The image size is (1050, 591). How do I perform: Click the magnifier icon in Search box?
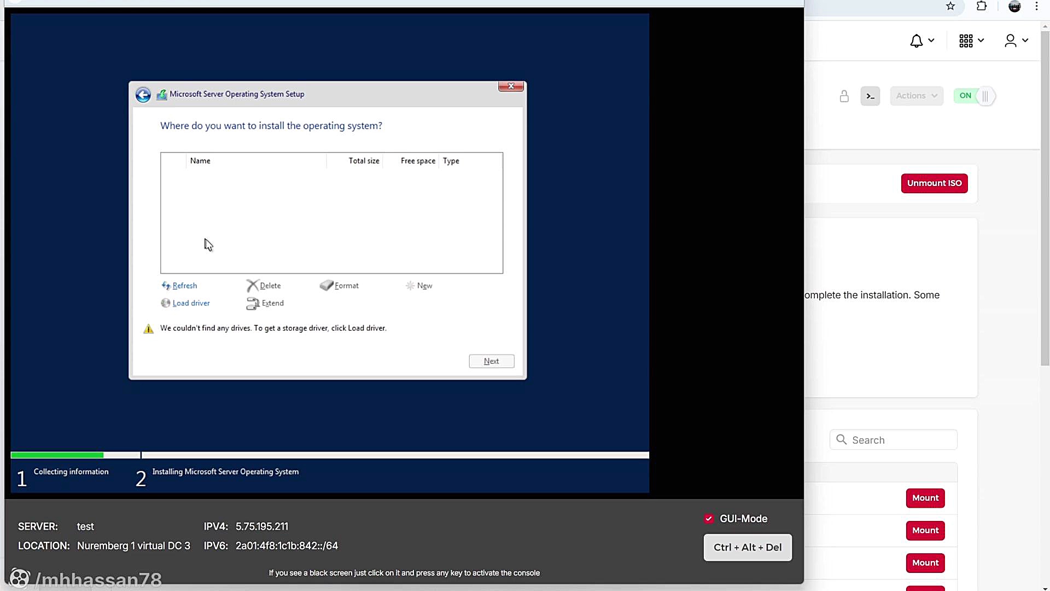point(842,440)
